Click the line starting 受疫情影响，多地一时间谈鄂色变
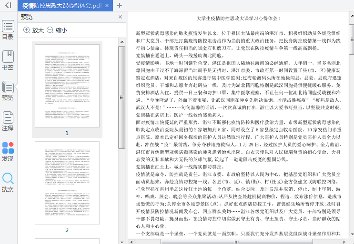This screenshot has height=244, width=354. (238, 63)
